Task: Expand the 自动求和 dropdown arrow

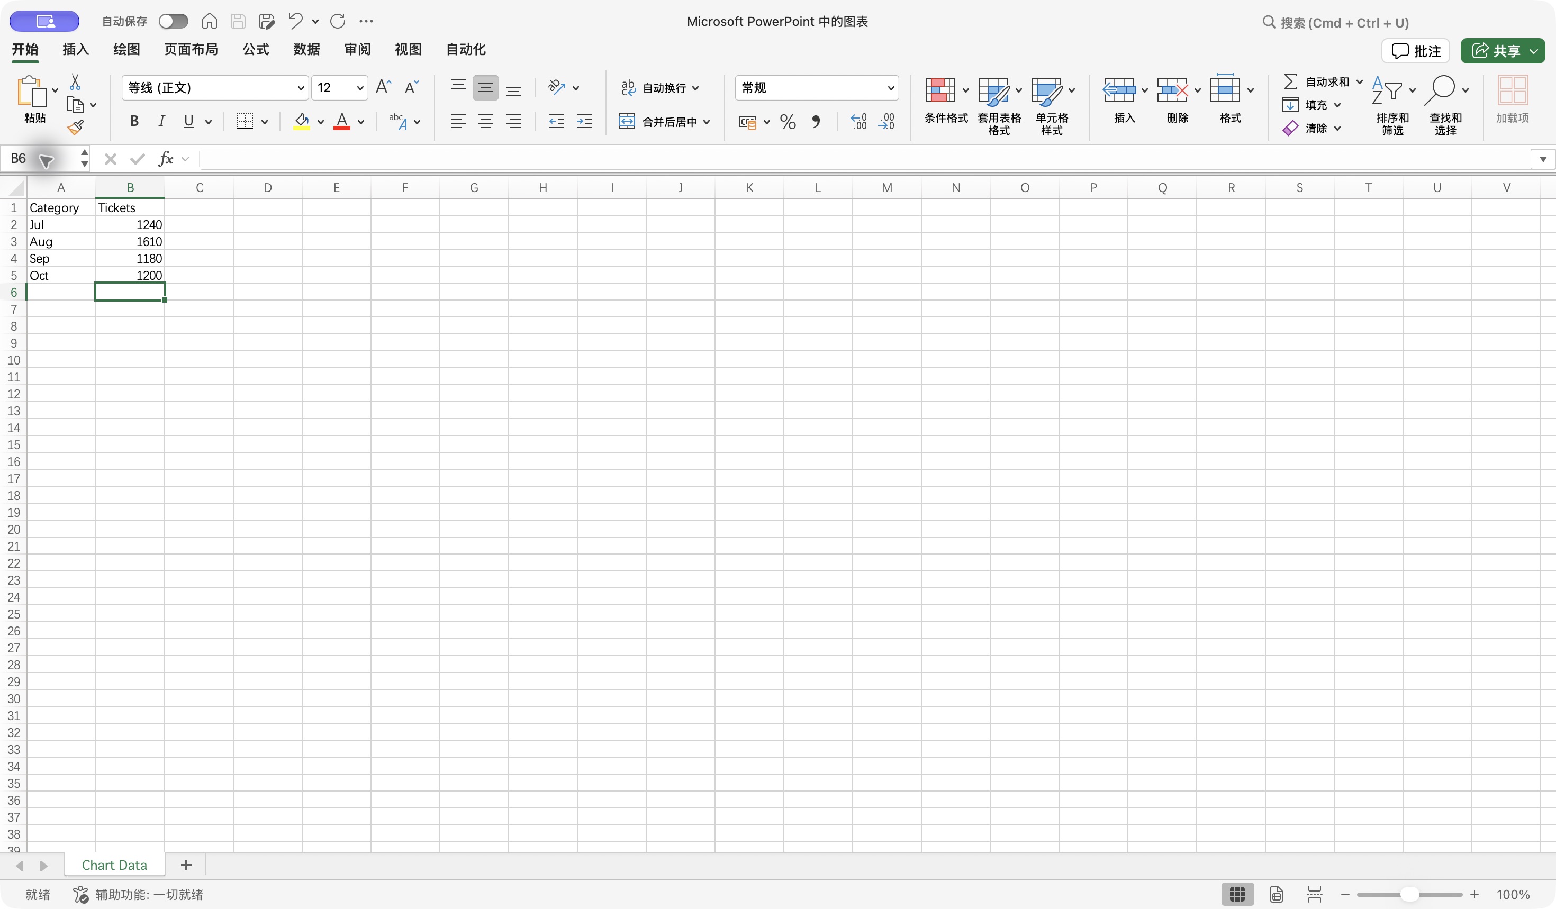Action: (1359, 81)
